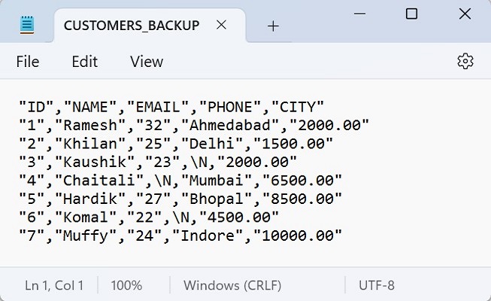Open the View menu
The width and height of the screenshot is (491, 301).
click(147, 62)
